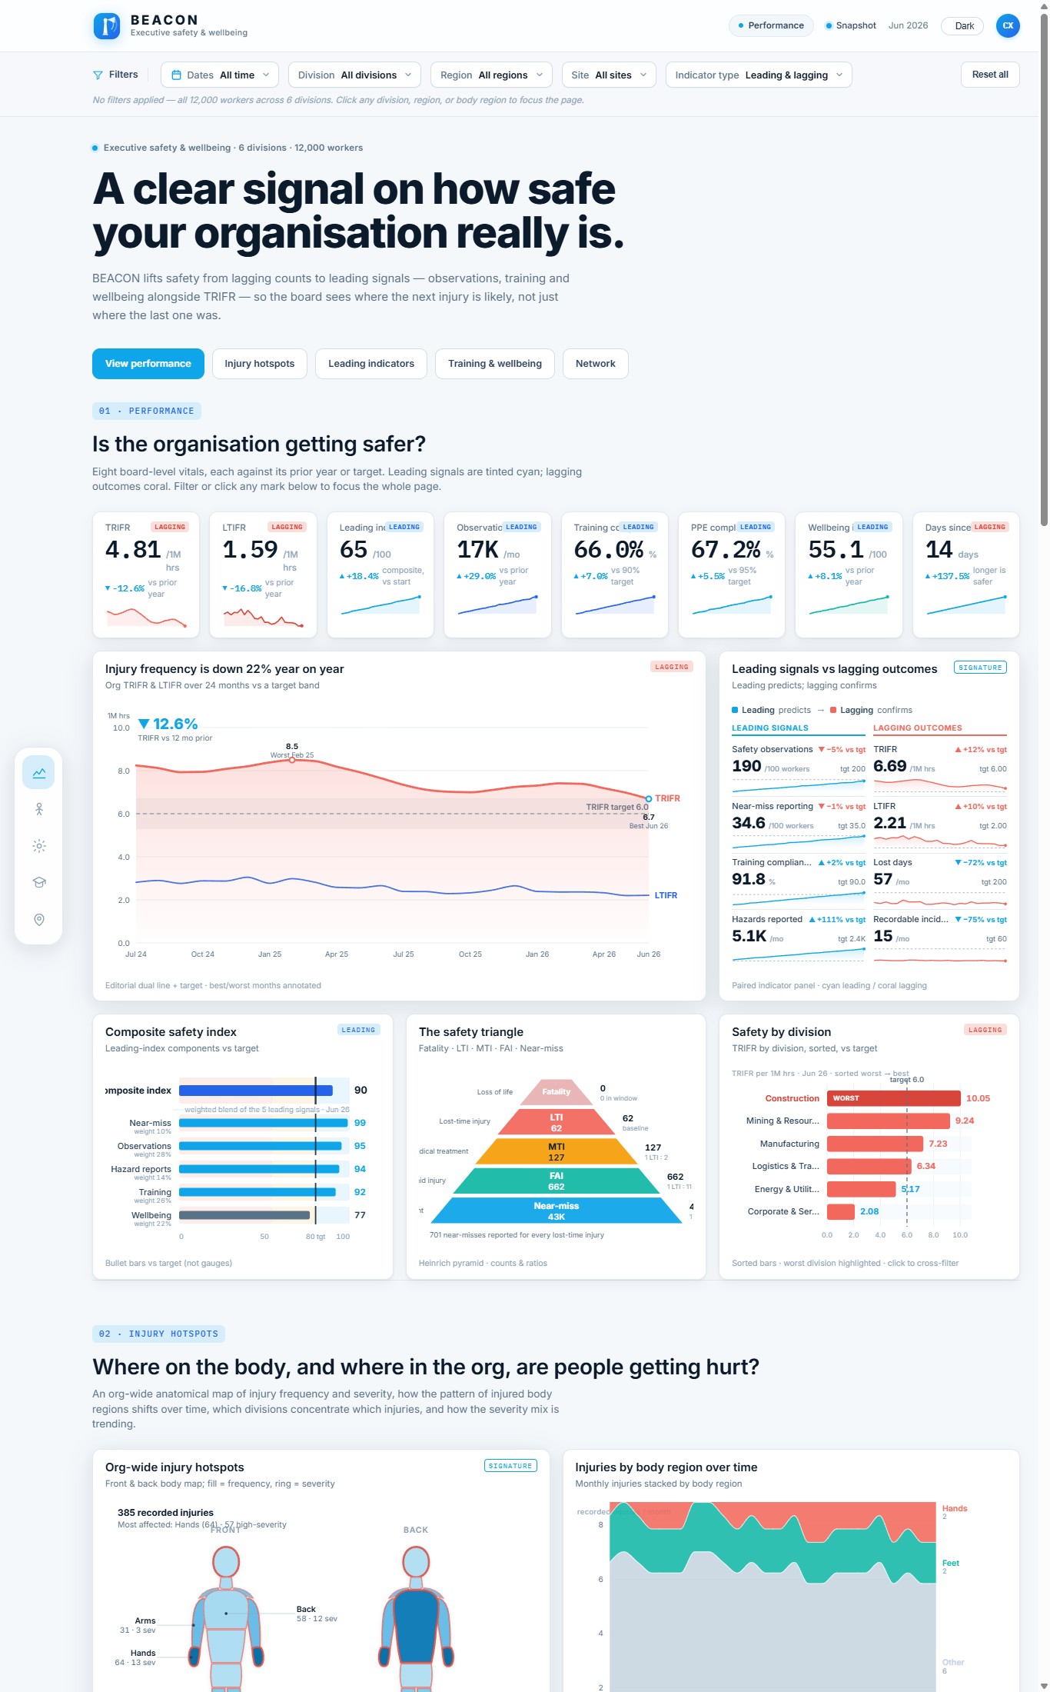Screen dimensions: 1050x1692
Task: Open the Site All sites dropdown
Action: [609, 75]
